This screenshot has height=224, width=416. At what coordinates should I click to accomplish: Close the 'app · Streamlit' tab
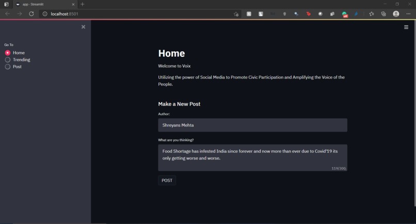(x=73, y=4)
